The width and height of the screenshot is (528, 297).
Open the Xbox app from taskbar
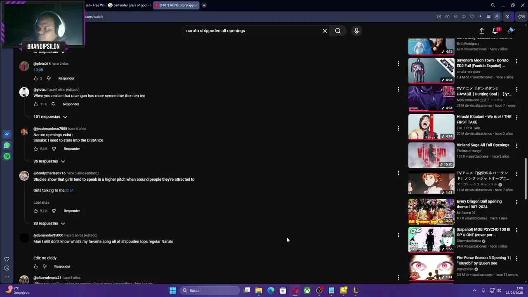(307, 290)
